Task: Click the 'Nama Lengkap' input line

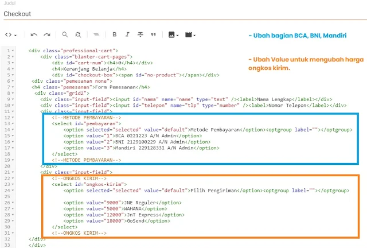Action: point(186,99)
